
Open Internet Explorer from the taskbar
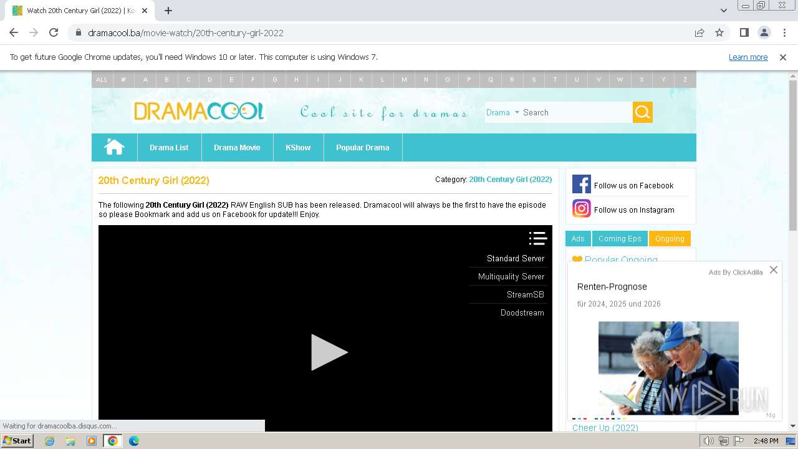tap(49, 441)
